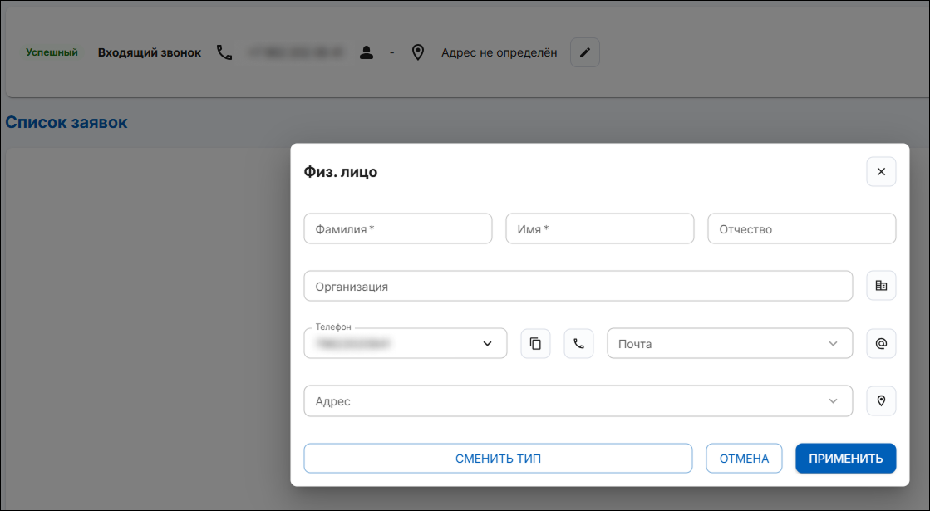The height and width of the screenshot is (511, 930).
Task: Focus the Фамилия input field
Action: click(398, 229)
